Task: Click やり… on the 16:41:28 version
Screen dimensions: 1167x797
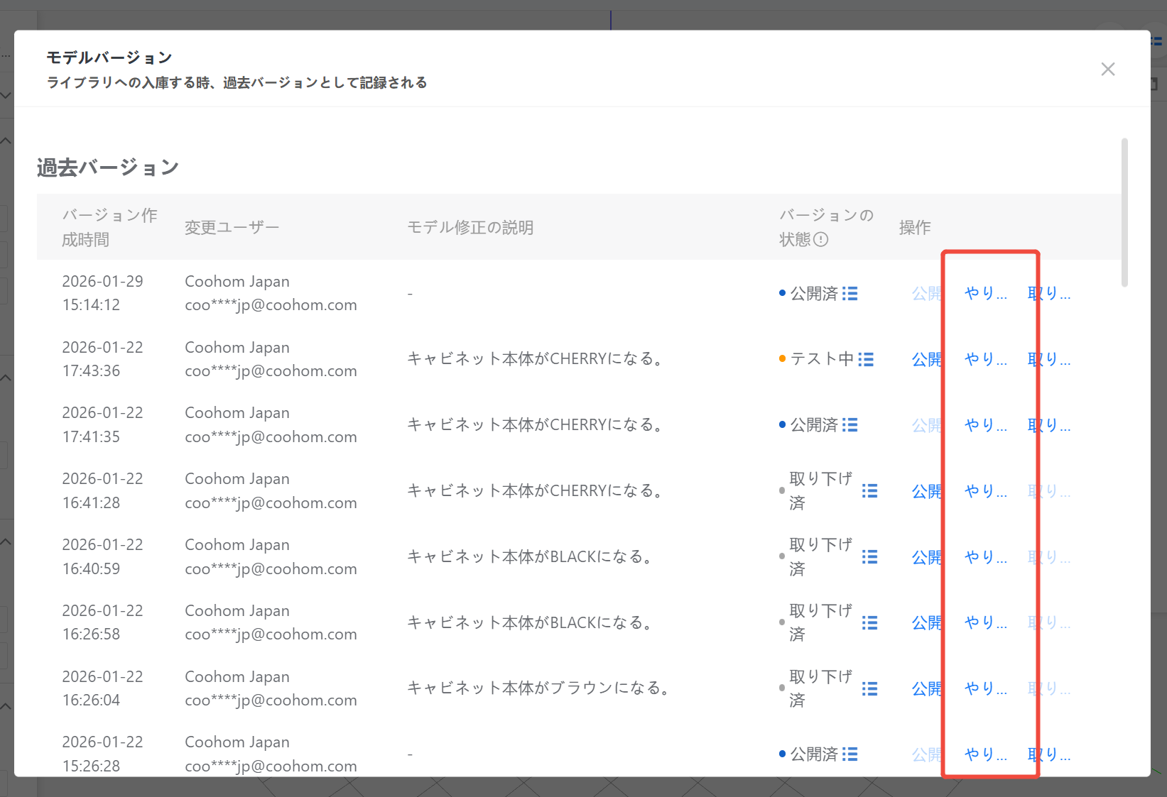Action: point(986,491)
